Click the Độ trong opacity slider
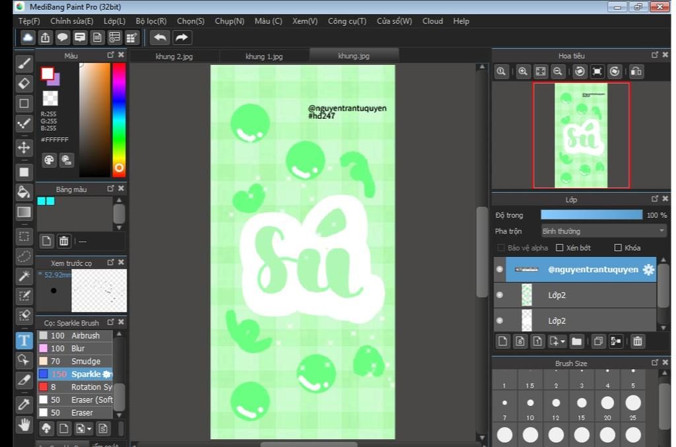This screenshot has width=676, height=447. 591,215
